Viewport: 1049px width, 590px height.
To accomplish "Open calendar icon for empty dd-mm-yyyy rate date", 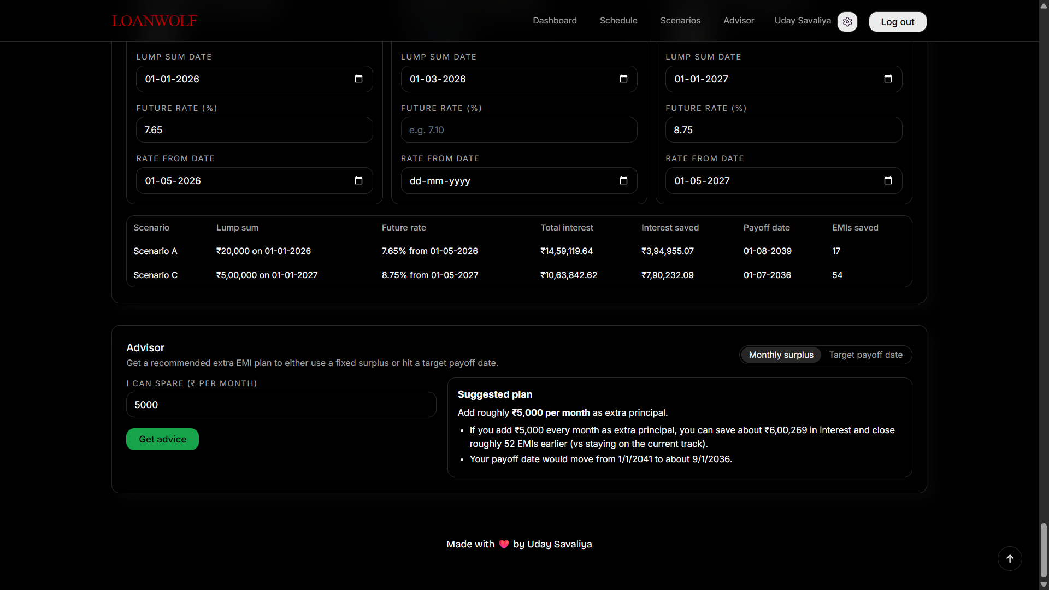I will [623, 181].
